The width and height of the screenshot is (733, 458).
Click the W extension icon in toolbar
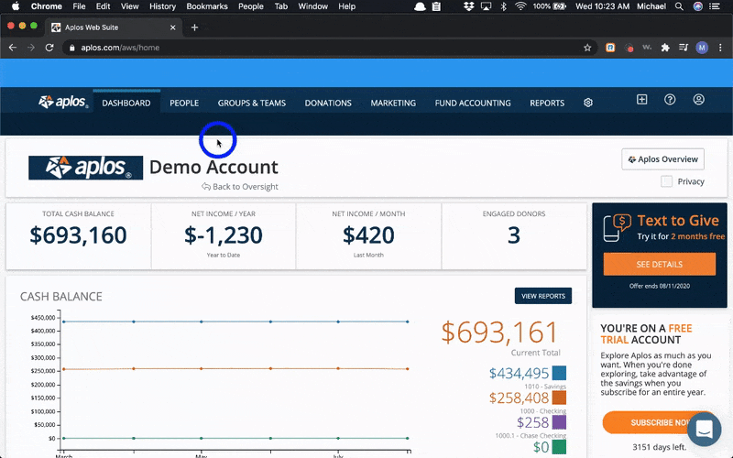647,48
